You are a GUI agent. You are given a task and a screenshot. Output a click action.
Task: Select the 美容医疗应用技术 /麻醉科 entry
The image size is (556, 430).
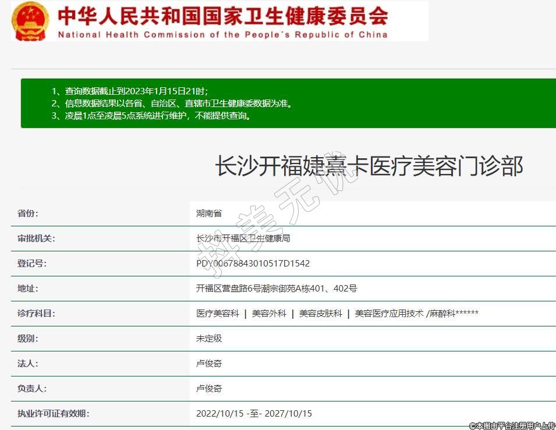[x=416, y=314]
